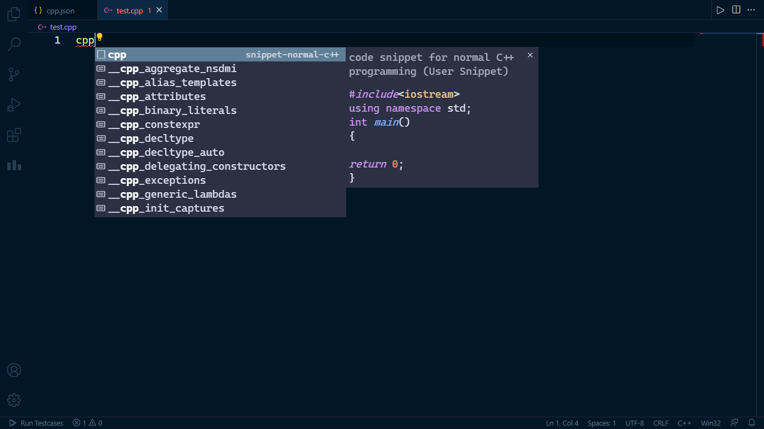This screenshot has height=429, width=764.
Task: Open the Search view in activity bar
Action: pyautogui.click(x=14, y=44)
